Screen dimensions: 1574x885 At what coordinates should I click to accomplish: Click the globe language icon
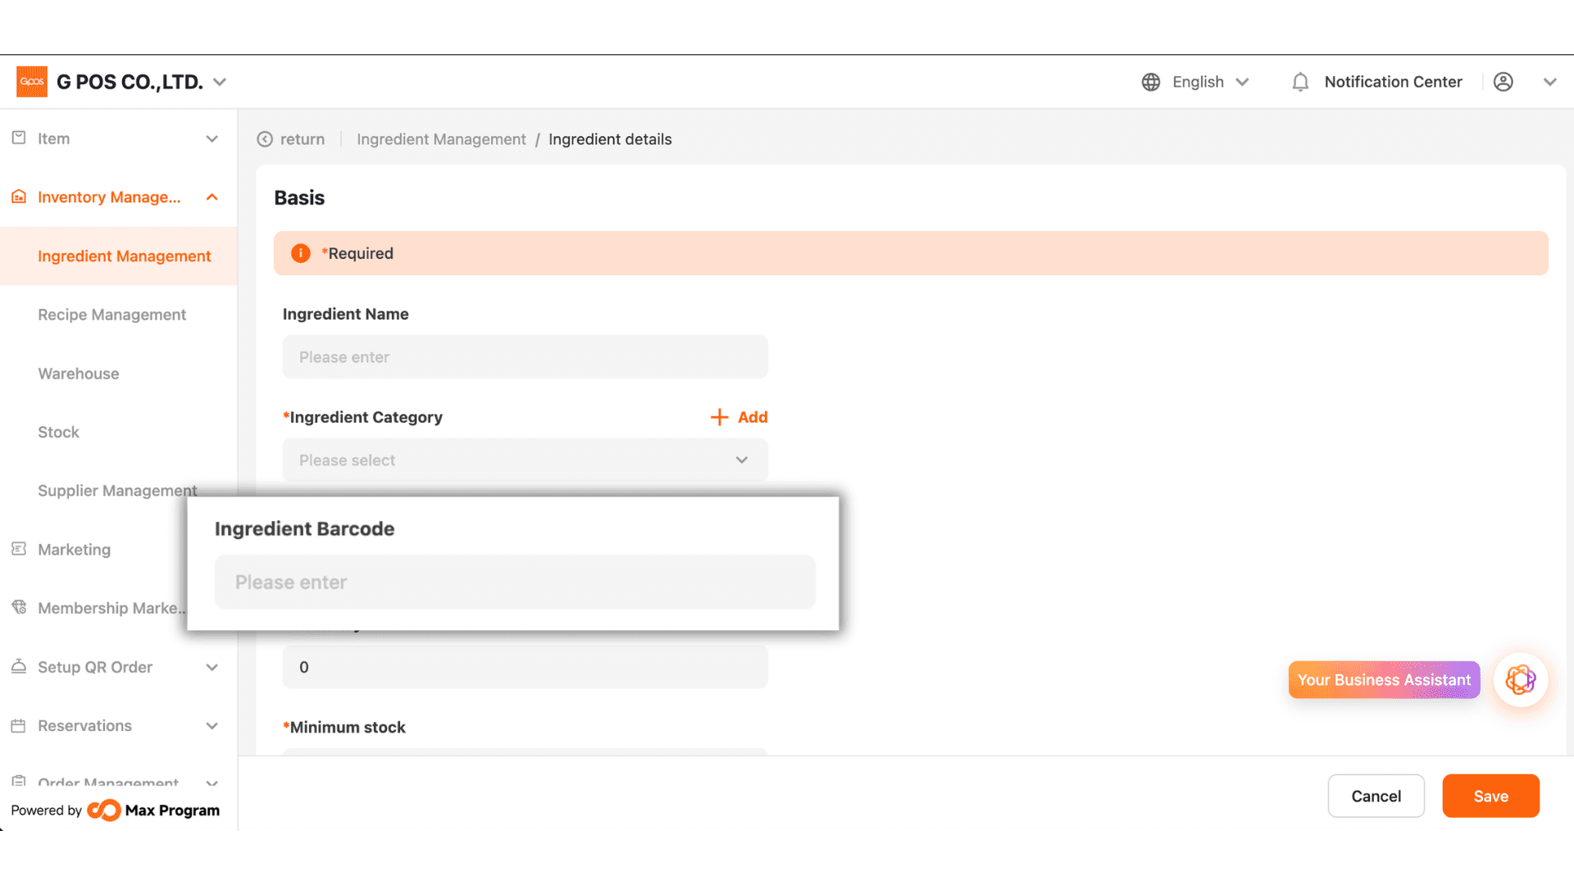tap(1151, 82)
